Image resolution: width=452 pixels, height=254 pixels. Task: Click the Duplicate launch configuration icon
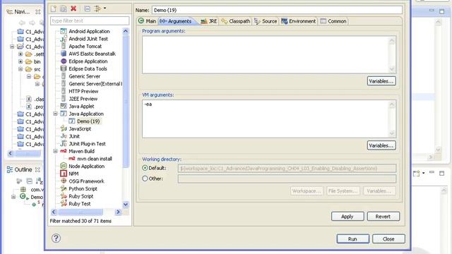(x=64, y=9)
